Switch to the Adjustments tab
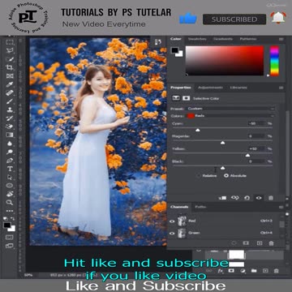292x292 pixels. (210, 88)
